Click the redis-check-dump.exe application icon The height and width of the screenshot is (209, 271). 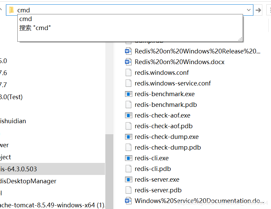click(129, 137)
